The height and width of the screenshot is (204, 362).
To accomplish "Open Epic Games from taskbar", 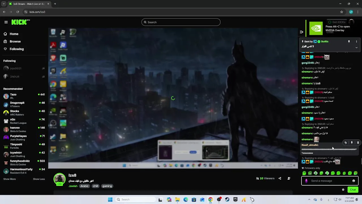I will coord(235,199).
